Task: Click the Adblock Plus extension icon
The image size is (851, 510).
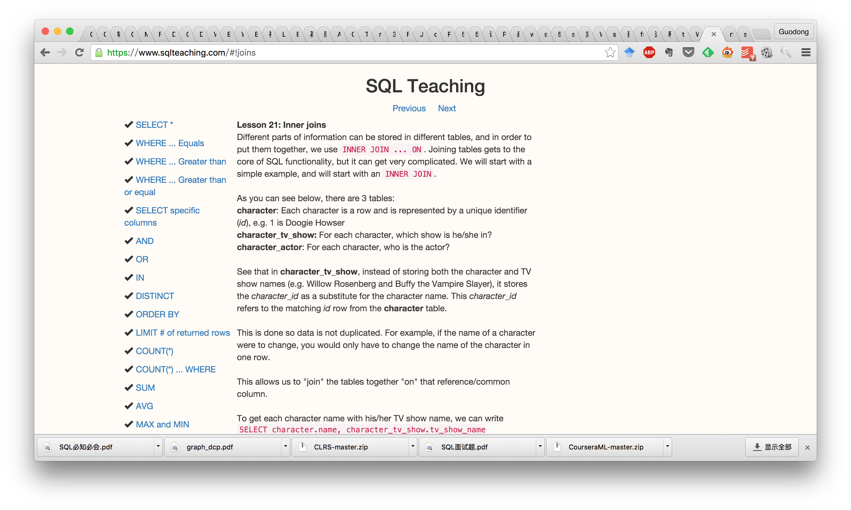Action: coord(649,53)
